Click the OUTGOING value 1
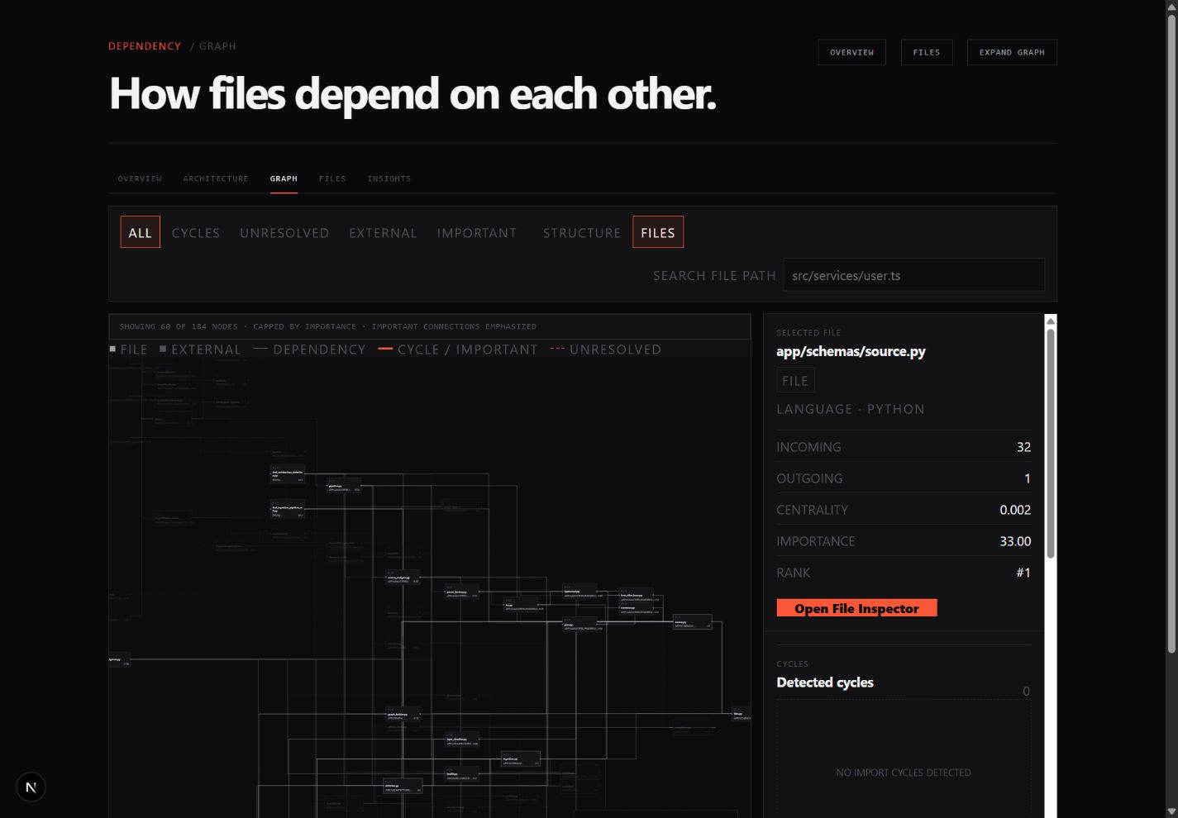This screenshot has width=1178, height=818. (1028, 478)
